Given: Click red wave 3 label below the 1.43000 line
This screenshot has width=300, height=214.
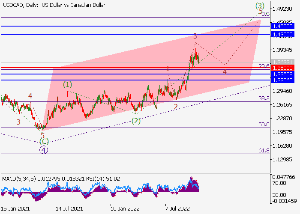Looking at the screenshot, I should (195, 36).
